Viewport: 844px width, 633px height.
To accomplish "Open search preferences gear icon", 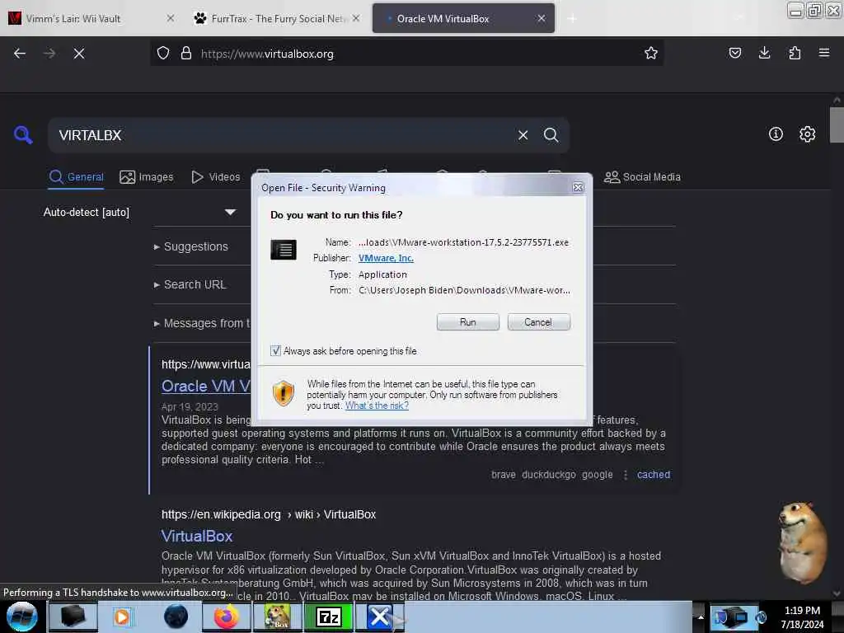I will tap(807, 134).
